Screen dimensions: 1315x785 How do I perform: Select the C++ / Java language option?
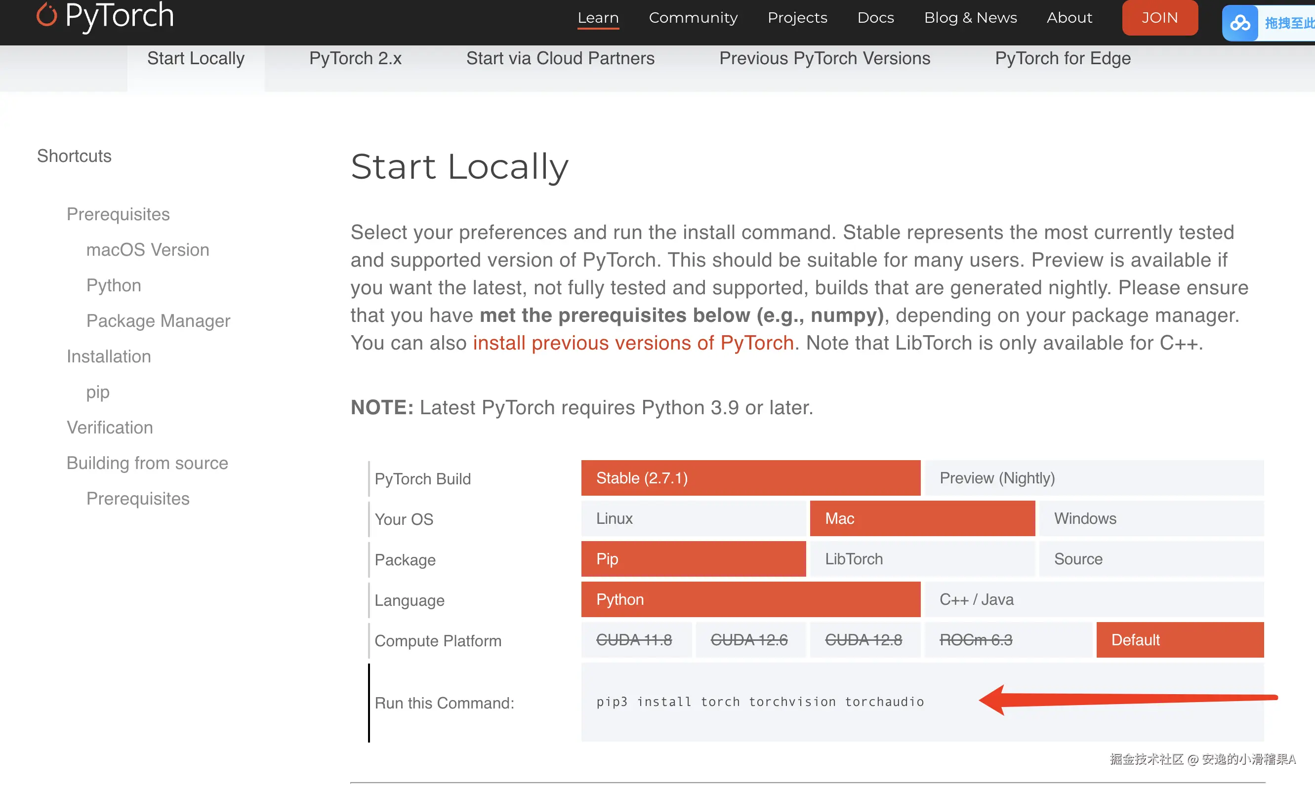click(1093, 599)
